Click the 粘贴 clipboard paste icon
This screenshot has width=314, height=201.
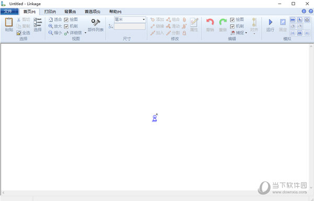[x=9, y=22]
